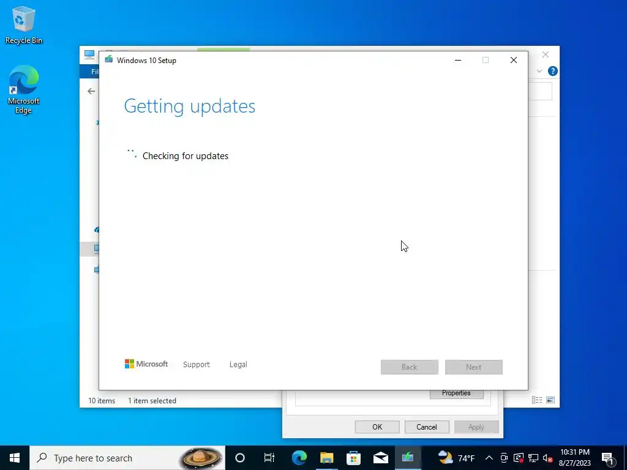
Task: Click the Properties button behind Setup
Action: click(457, 394)
